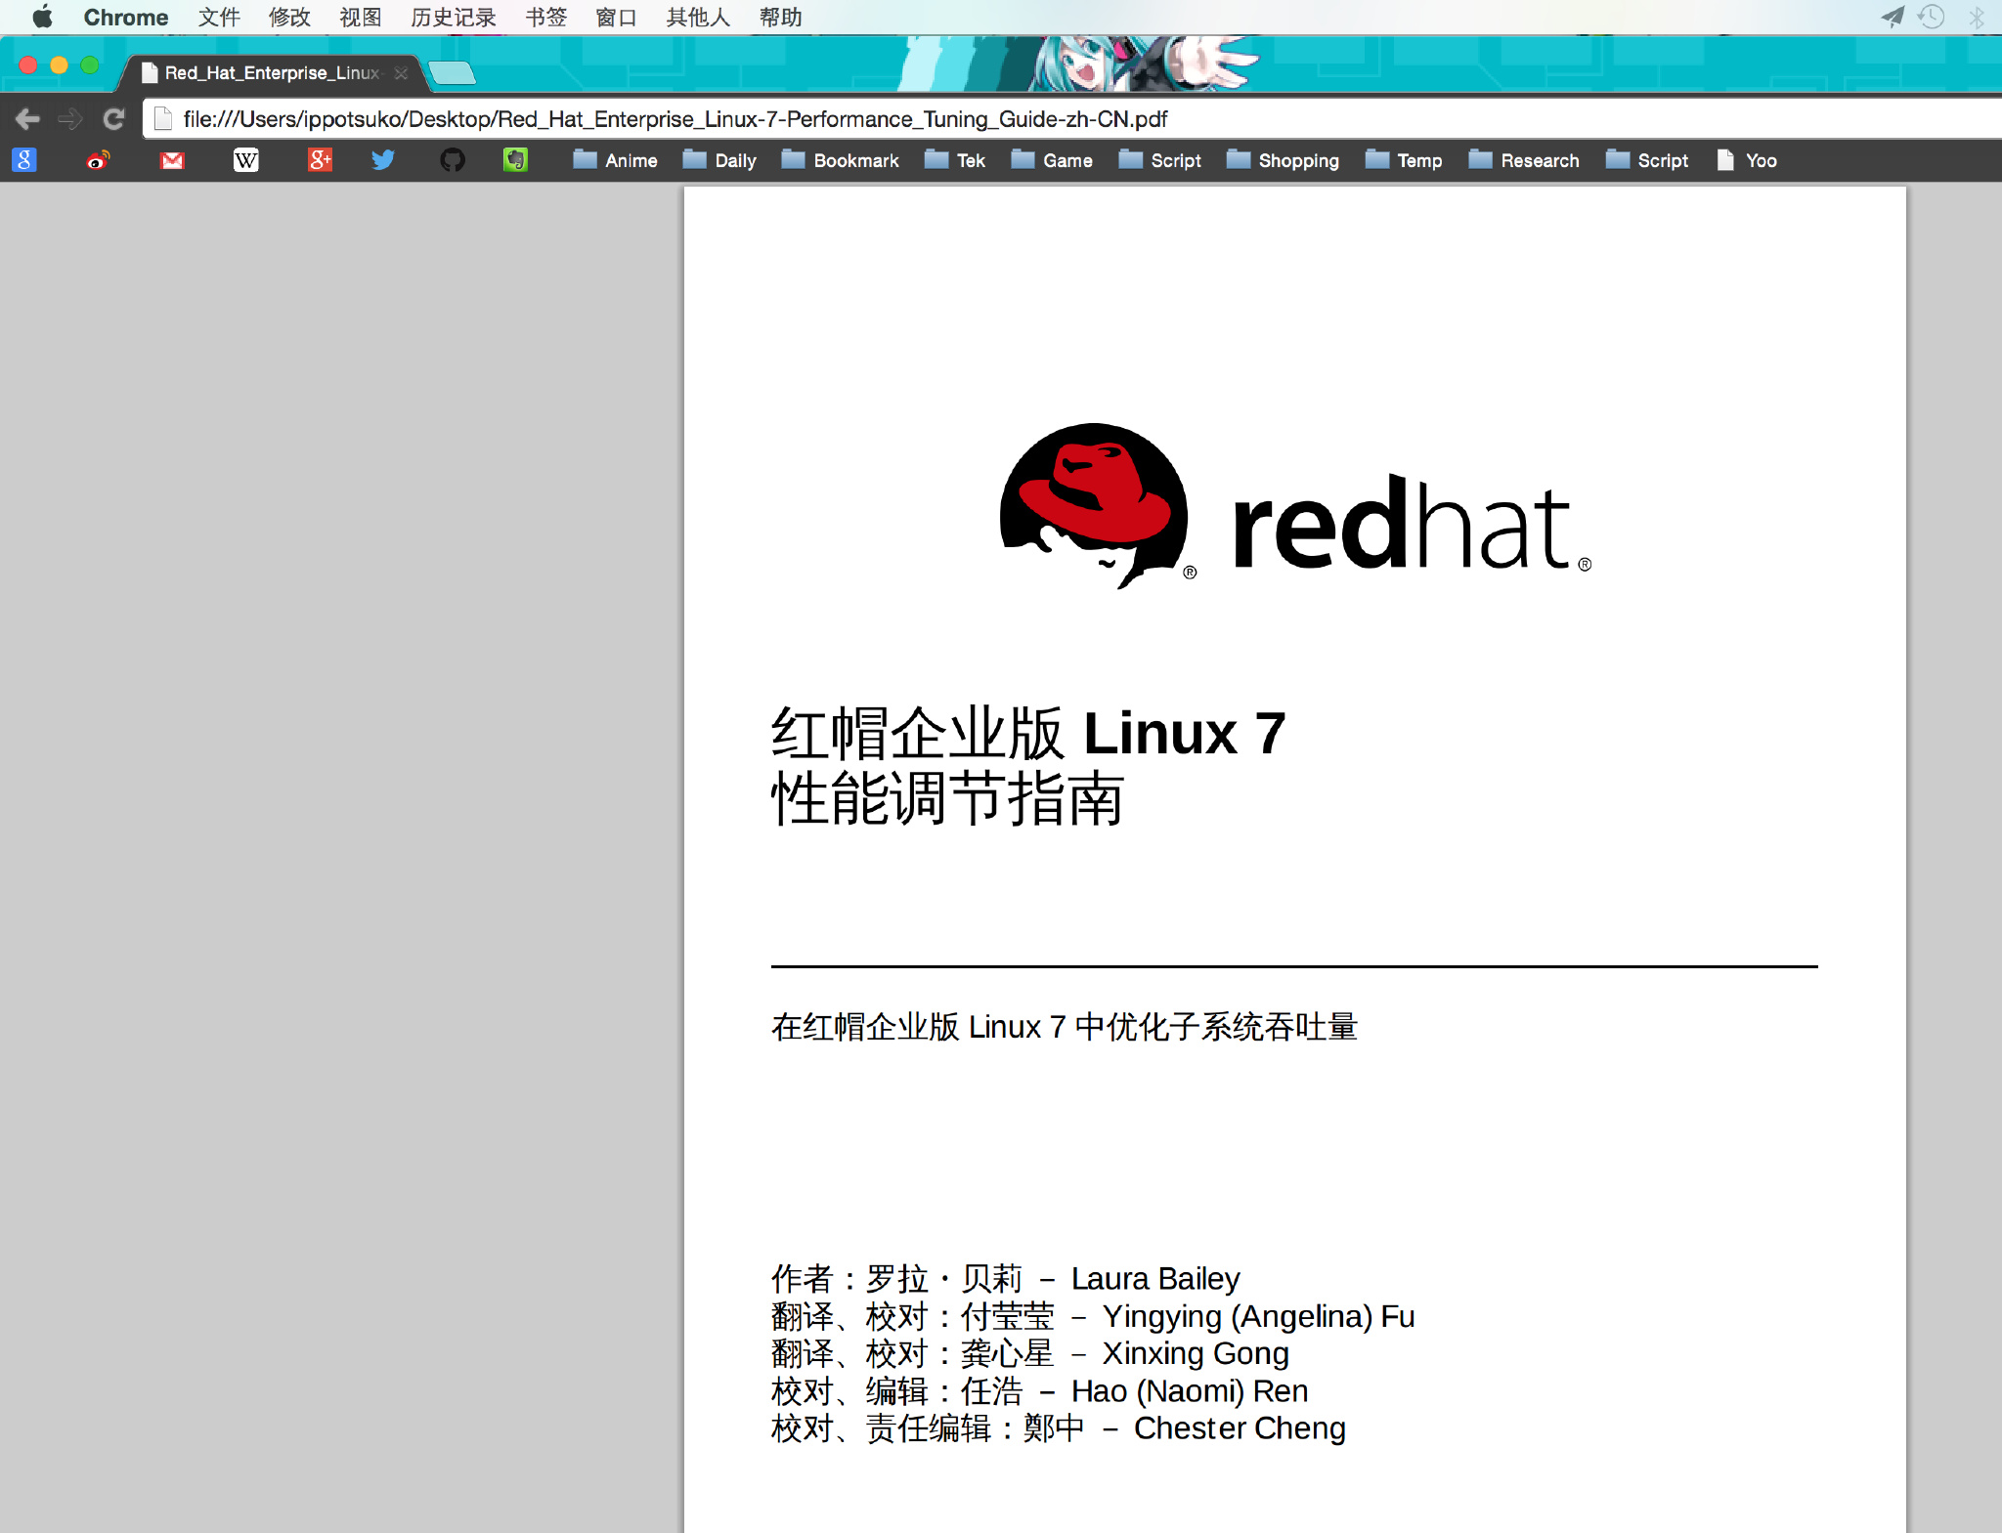The image size is (2002, 1533).
Task: Open the Twitter bookmark icon
Action: (382, 160)
